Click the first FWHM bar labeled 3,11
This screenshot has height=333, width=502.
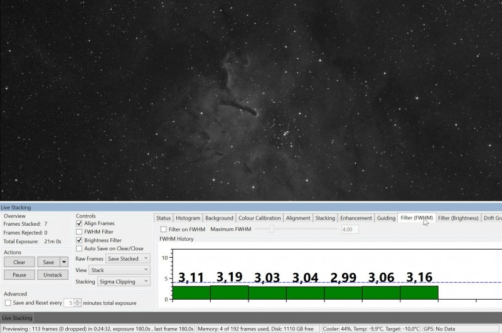click(x=191, y=293)
